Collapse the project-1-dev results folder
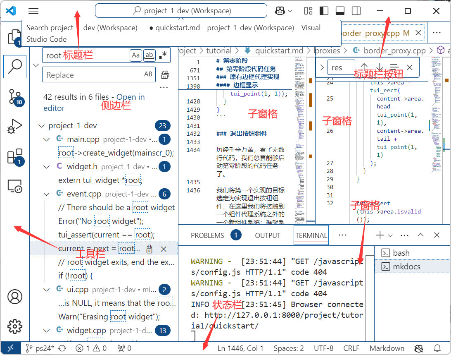 [42, 126]
